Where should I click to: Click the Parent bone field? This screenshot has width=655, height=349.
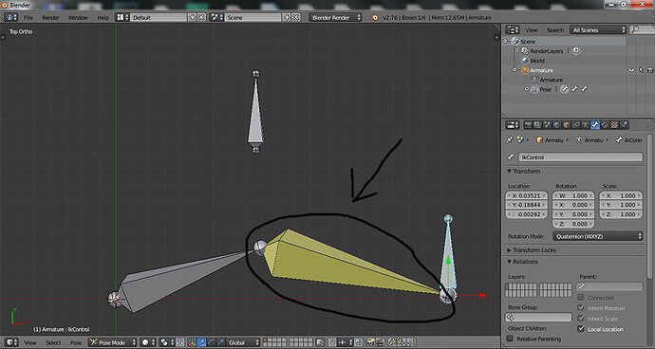coord(609,286)
